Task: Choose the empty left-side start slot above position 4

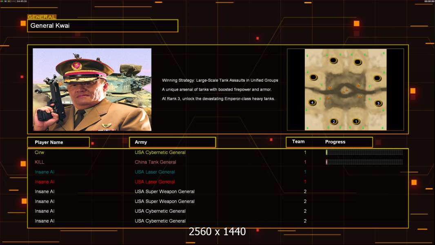Action: tap(313, 77)
